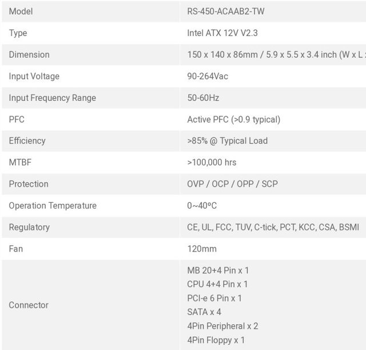Click the >85% @ Typical Load value
This screenshot has width=366, height=350.
227,141
